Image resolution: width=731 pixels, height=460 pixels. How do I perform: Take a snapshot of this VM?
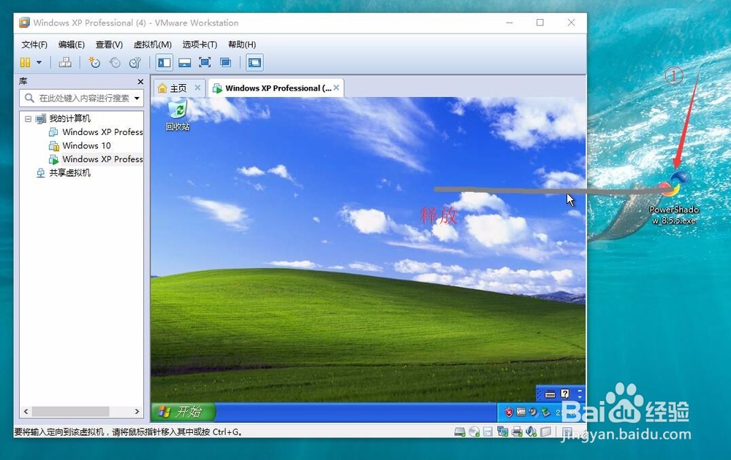[x=94, y=62]
